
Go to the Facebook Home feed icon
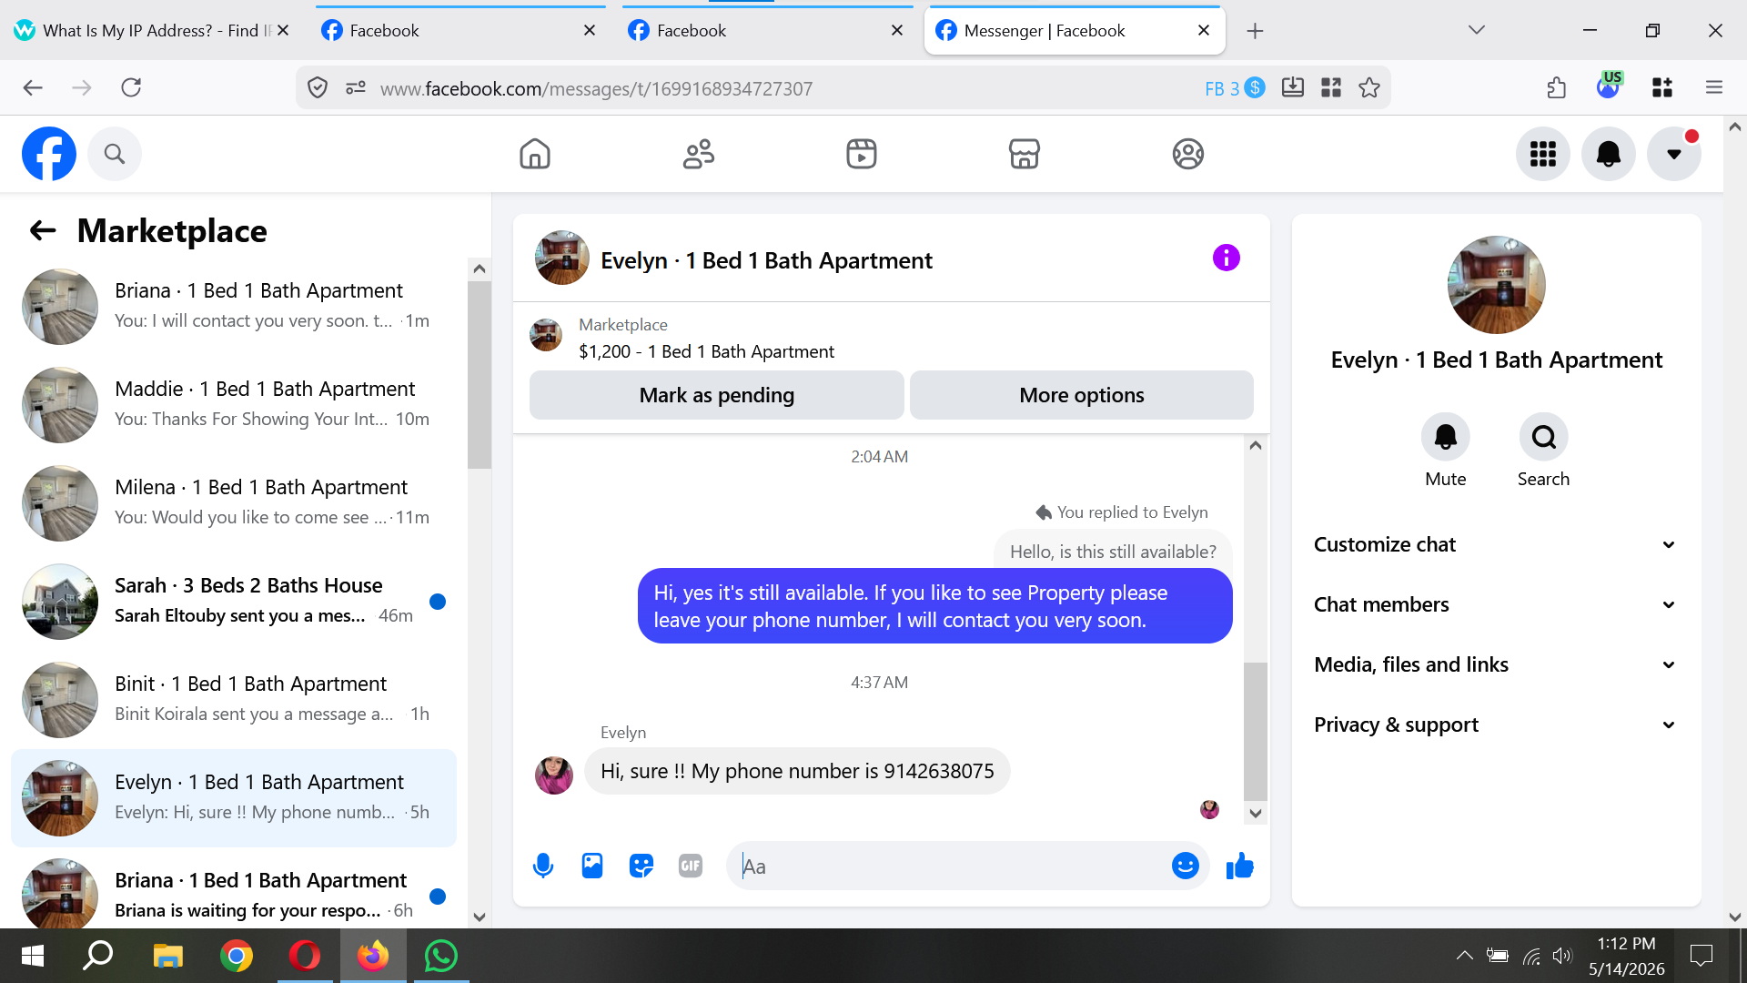pos(535,154)
